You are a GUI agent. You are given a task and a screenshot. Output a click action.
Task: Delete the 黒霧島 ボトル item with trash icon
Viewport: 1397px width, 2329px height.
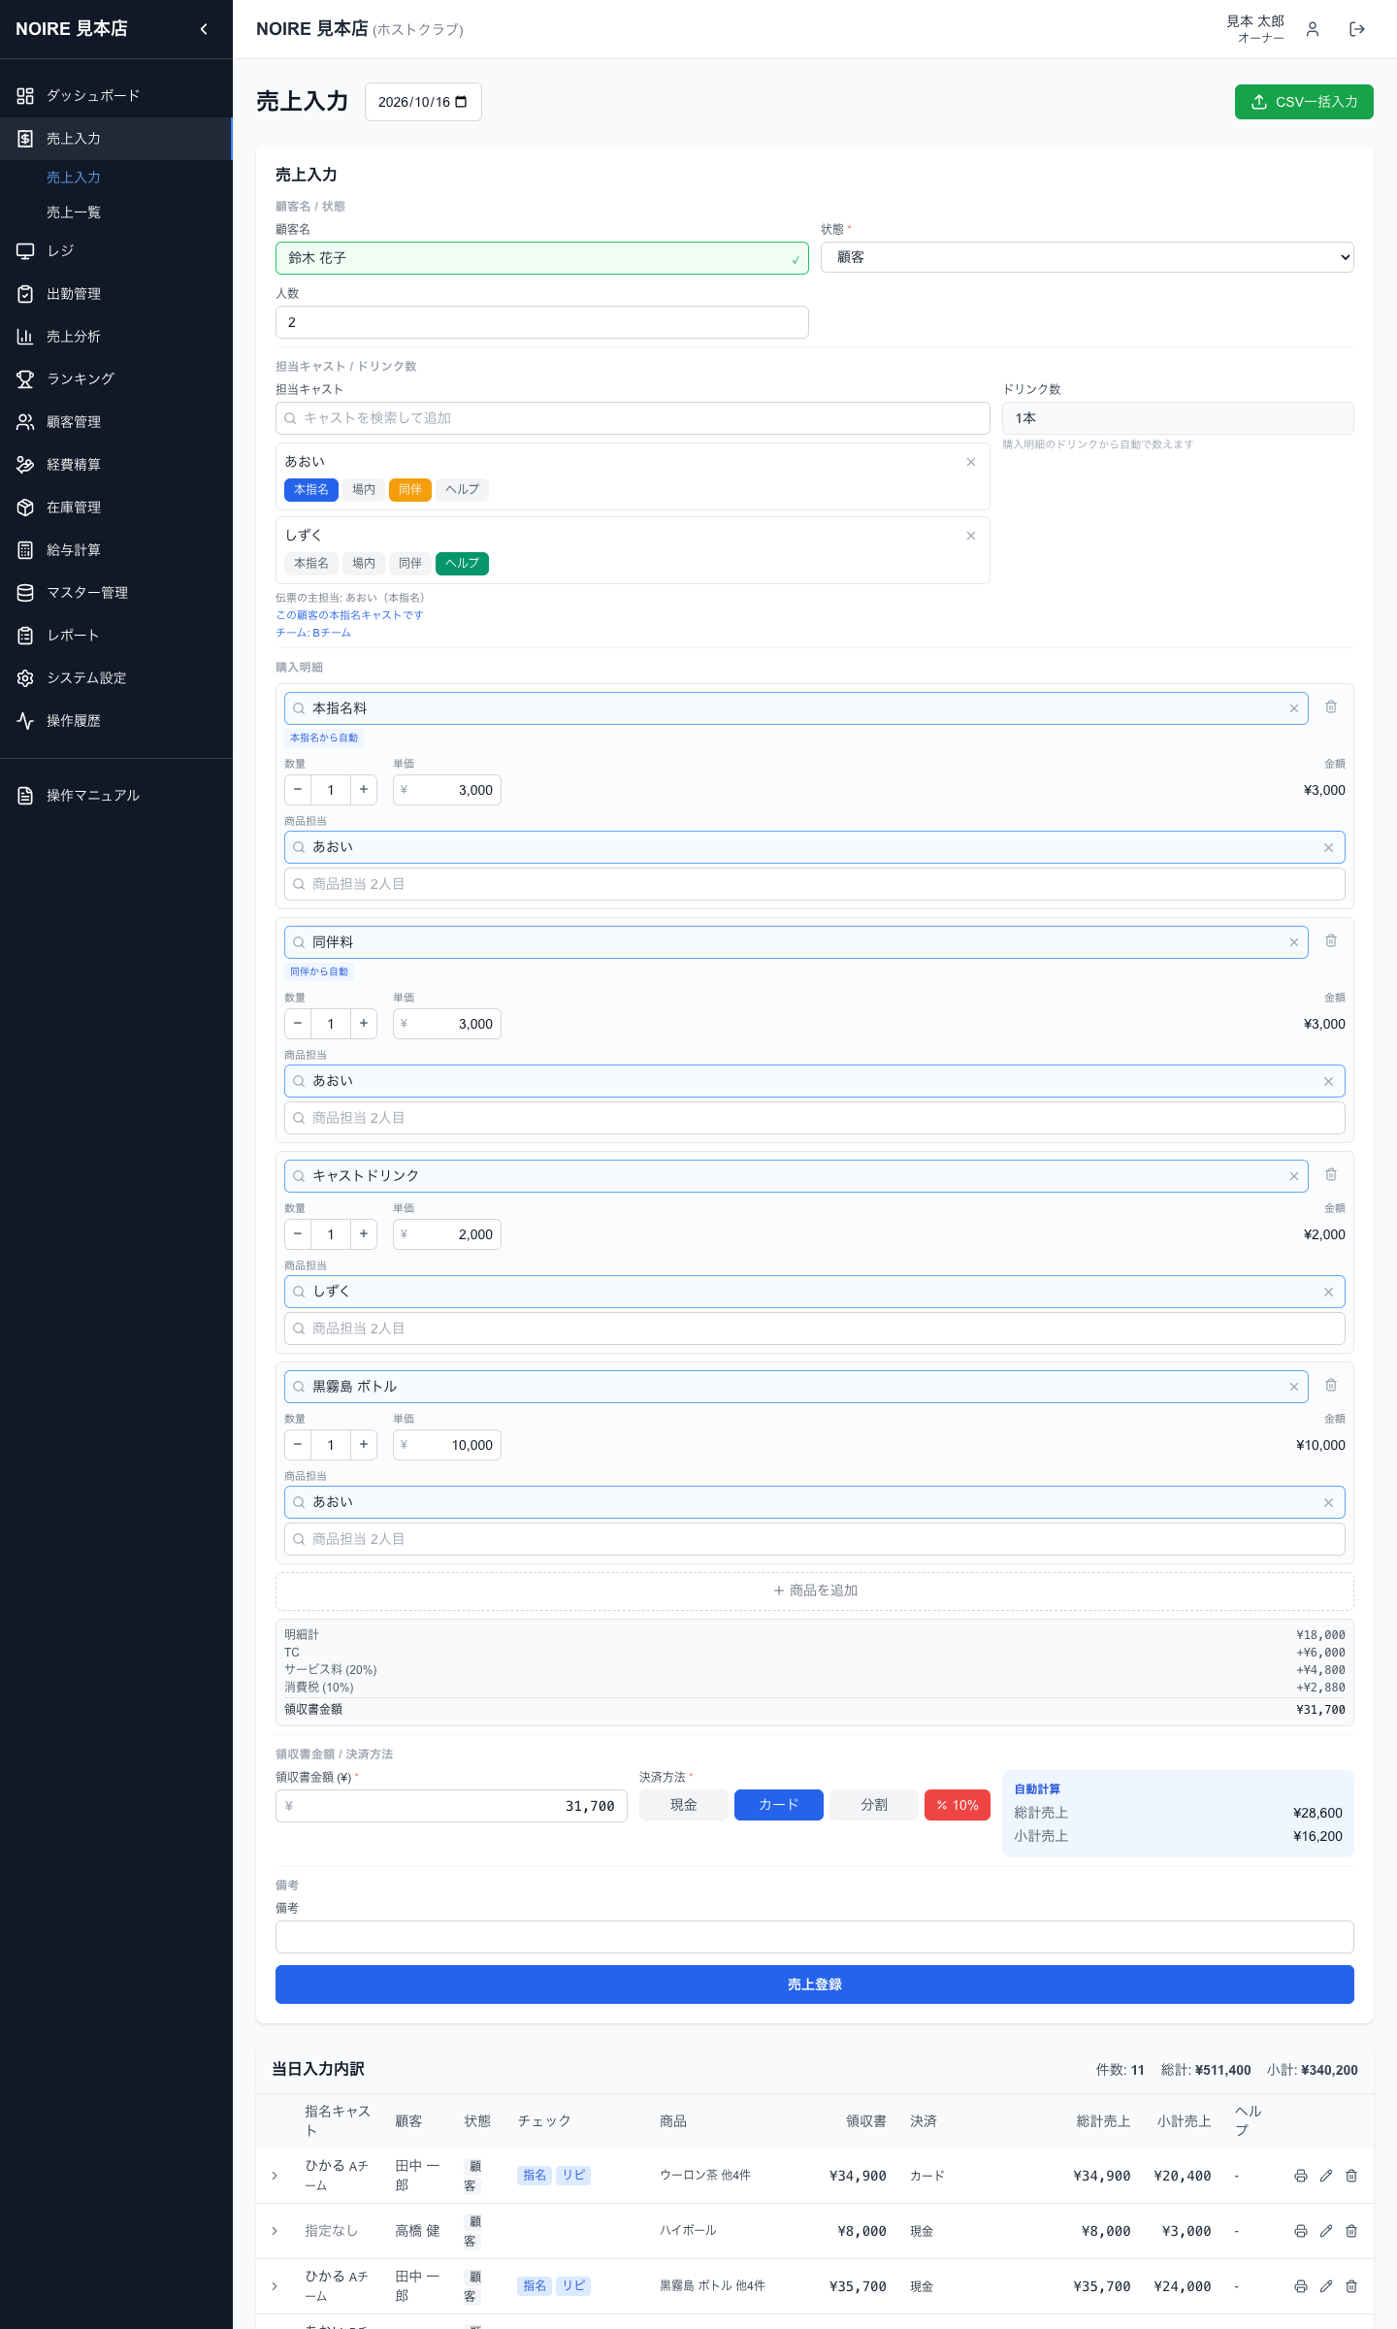(x=1331, y=1386)
